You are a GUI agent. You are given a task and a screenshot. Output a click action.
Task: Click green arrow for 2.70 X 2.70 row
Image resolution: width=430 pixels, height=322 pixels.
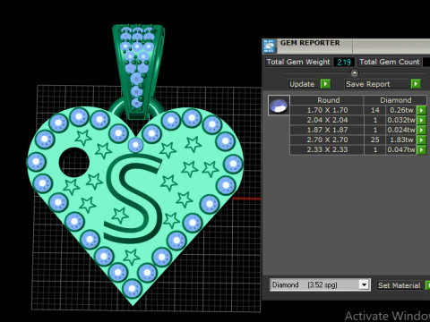[421, 140]
